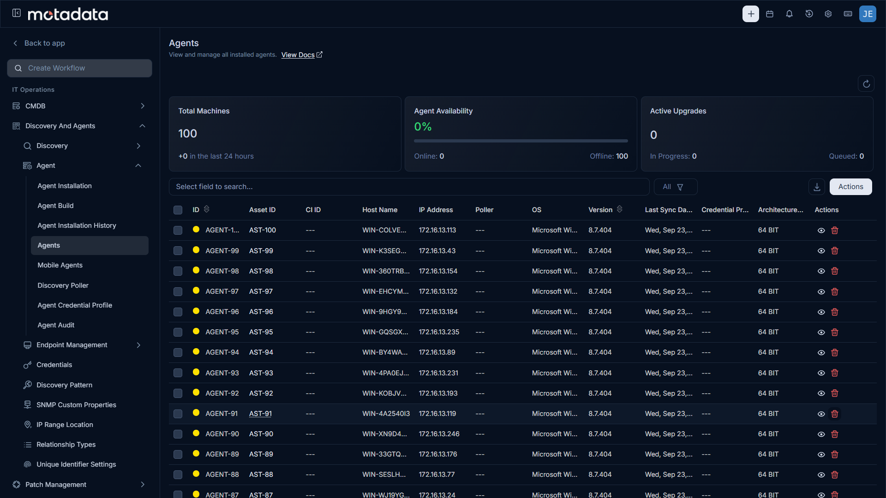Image resolution: width=886 pixels, height=498 pixels.
Task: Collapse the sidebar using top-left panel icon
Action: [x=17, y=13]
